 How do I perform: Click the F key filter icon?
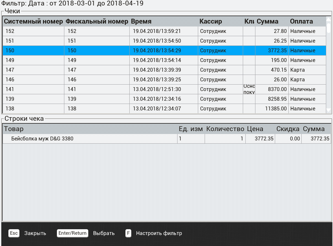coord(128,233)
